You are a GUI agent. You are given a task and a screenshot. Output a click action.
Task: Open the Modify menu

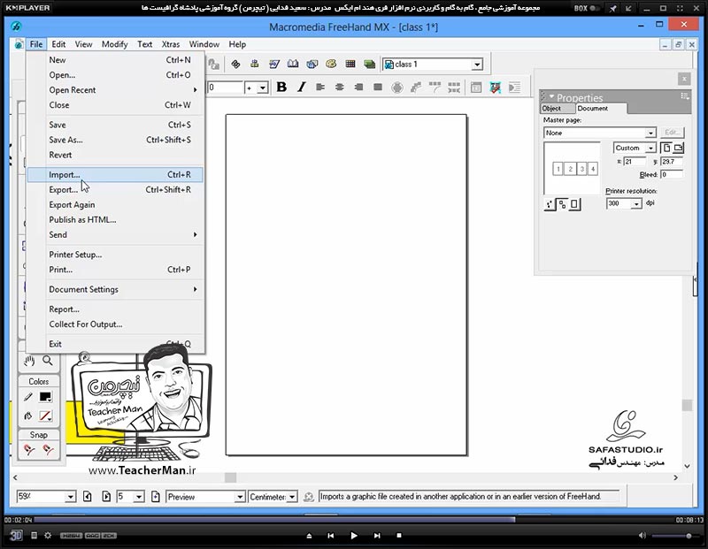[115, 44]
